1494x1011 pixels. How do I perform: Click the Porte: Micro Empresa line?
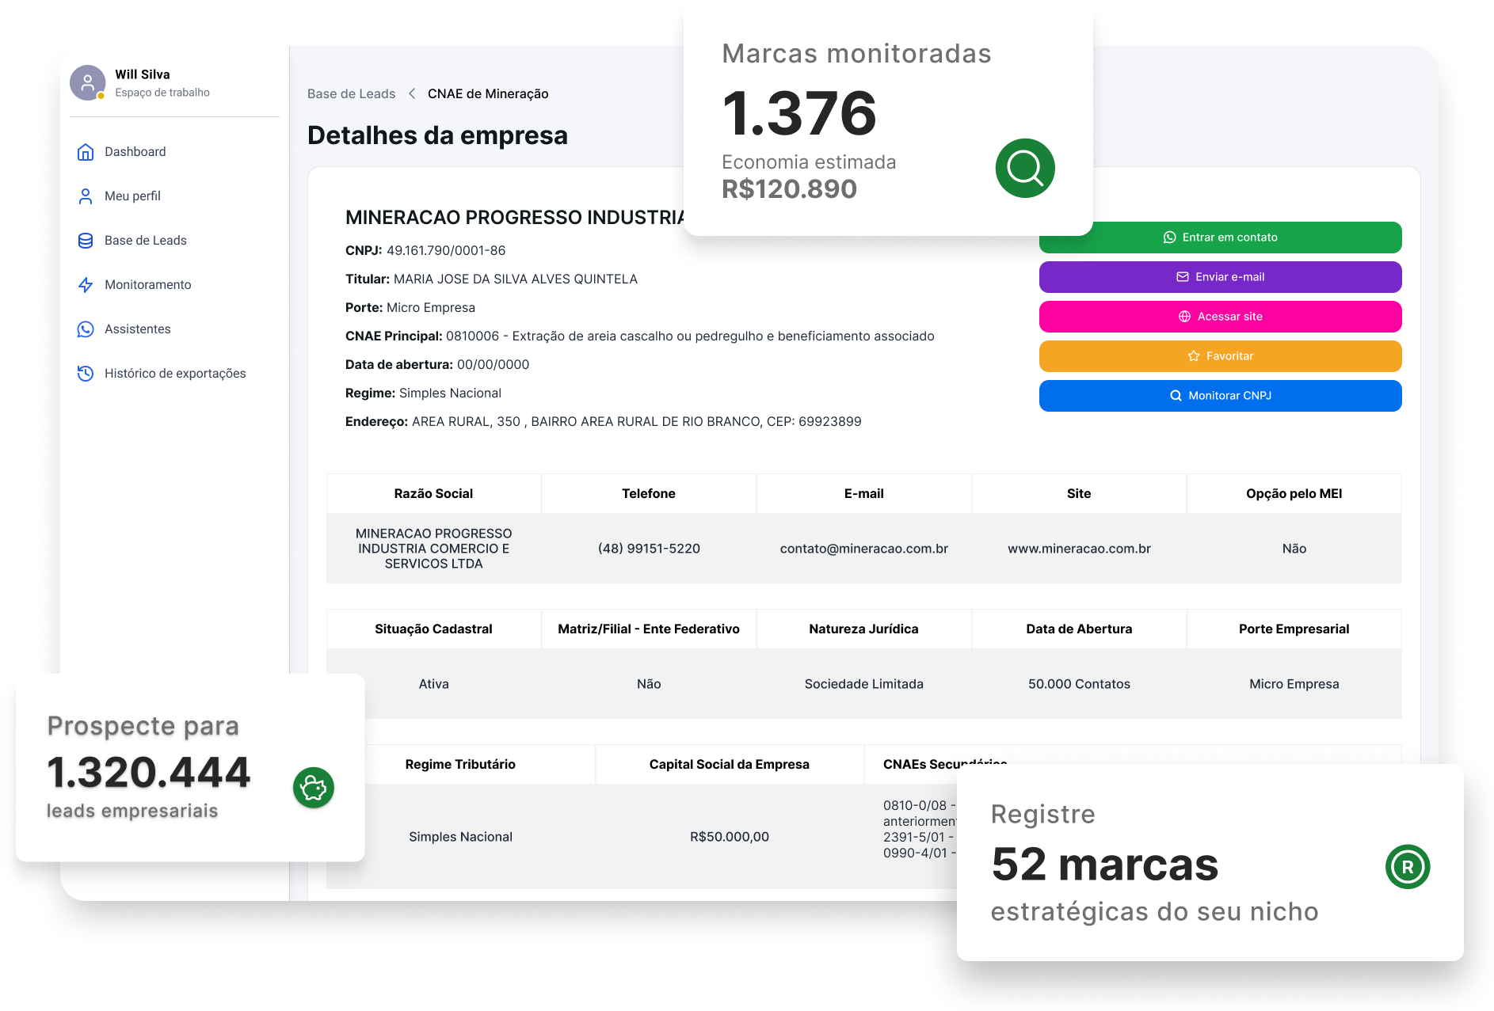coord(410,308)
